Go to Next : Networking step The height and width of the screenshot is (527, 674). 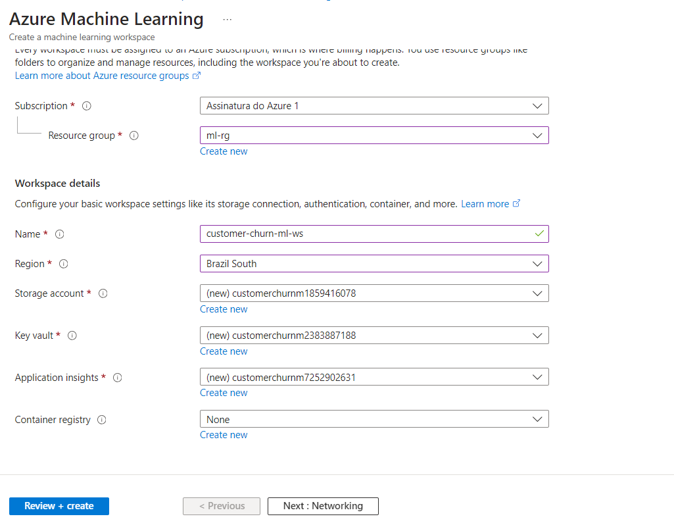[323, 507]
